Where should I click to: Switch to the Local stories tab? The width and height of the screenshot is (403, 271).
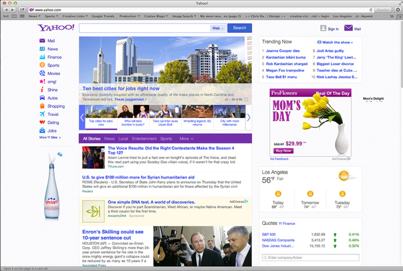pos(123,138)
